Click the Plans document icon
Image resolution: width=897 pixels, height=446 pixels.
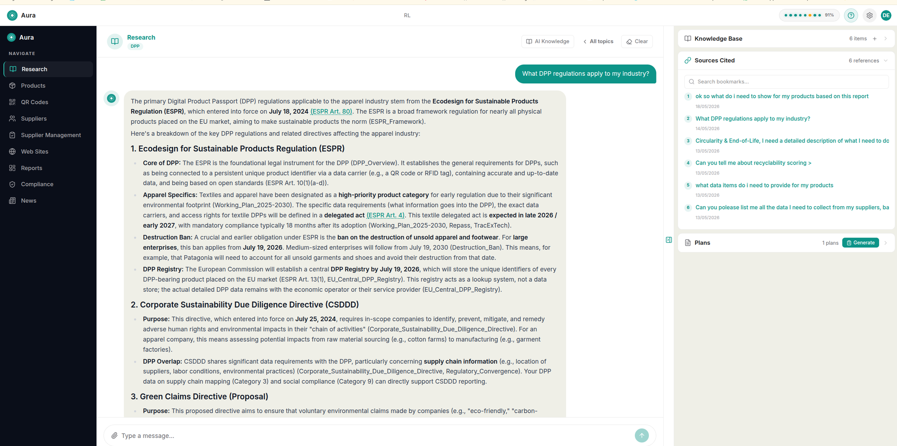tap(688, 243)
